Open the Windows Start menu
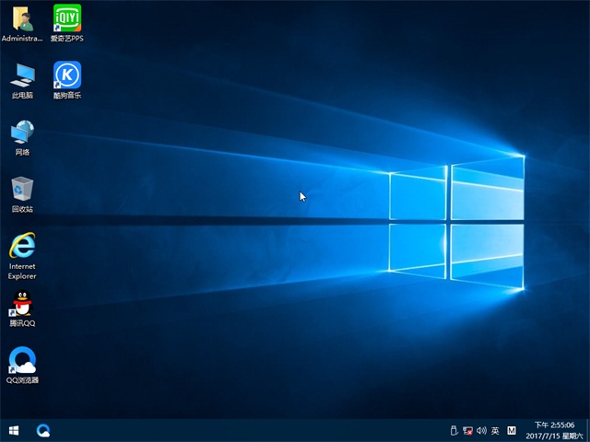 [x=14, y=430]
